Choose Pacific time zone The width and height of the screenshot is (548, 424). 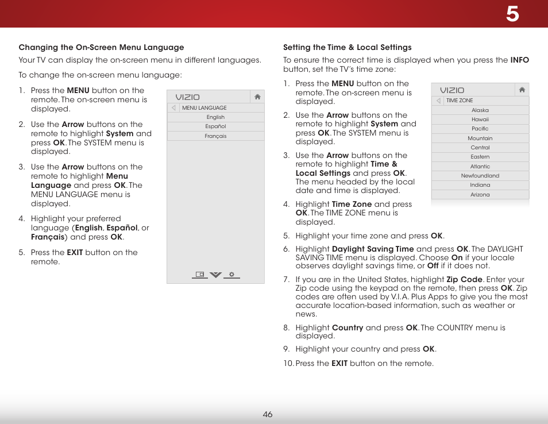[480, 129]
